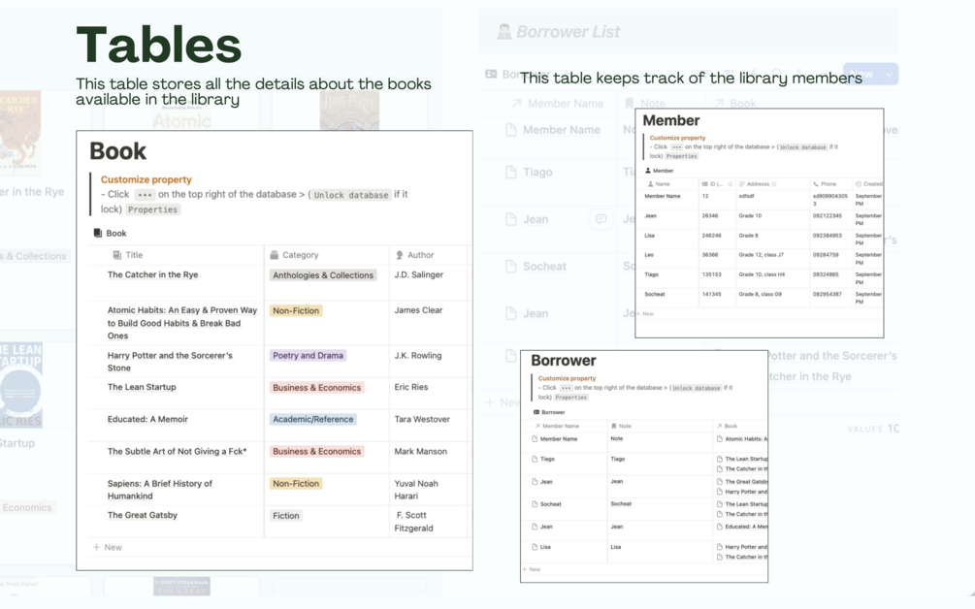Click the Category column type icon

[x=275, y=255]
